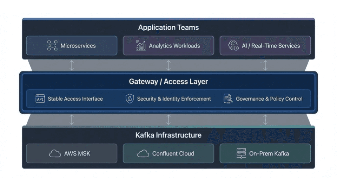Select the Confluent Cloud cloud icon

143,153
